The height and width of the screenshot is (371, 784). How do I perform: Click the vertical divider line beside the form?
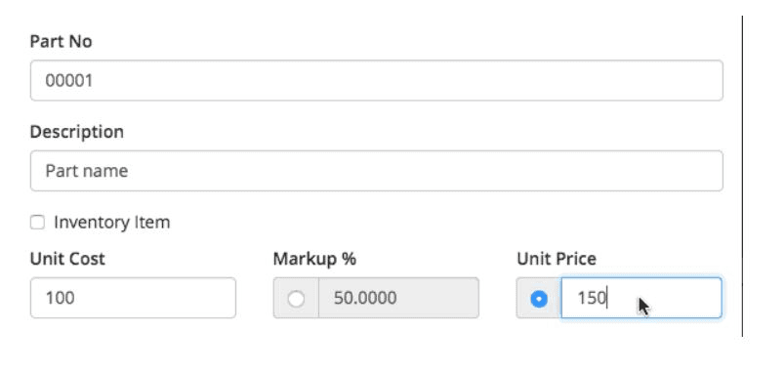point(742,176)
